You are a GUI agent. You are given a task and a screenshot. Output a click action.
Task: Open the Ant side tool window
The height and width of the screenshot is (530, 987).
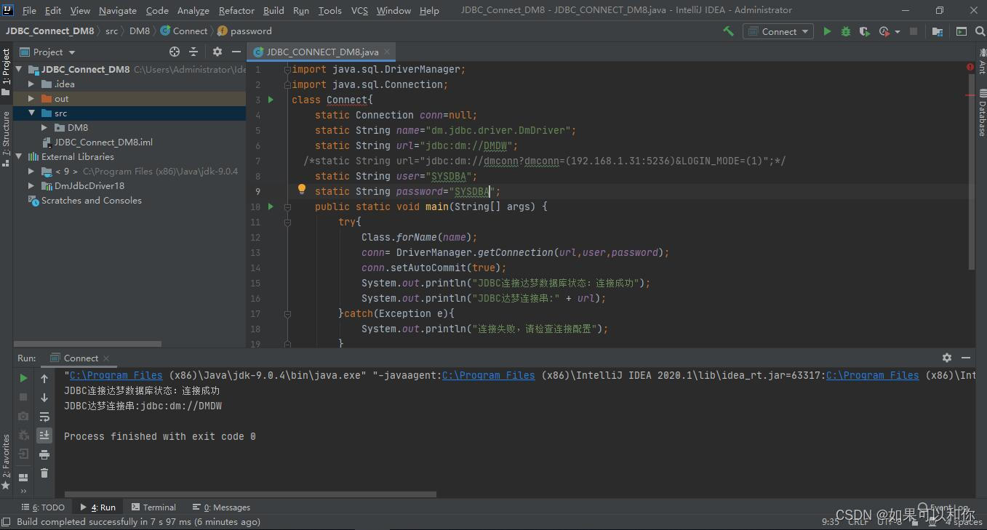[981, 61]
